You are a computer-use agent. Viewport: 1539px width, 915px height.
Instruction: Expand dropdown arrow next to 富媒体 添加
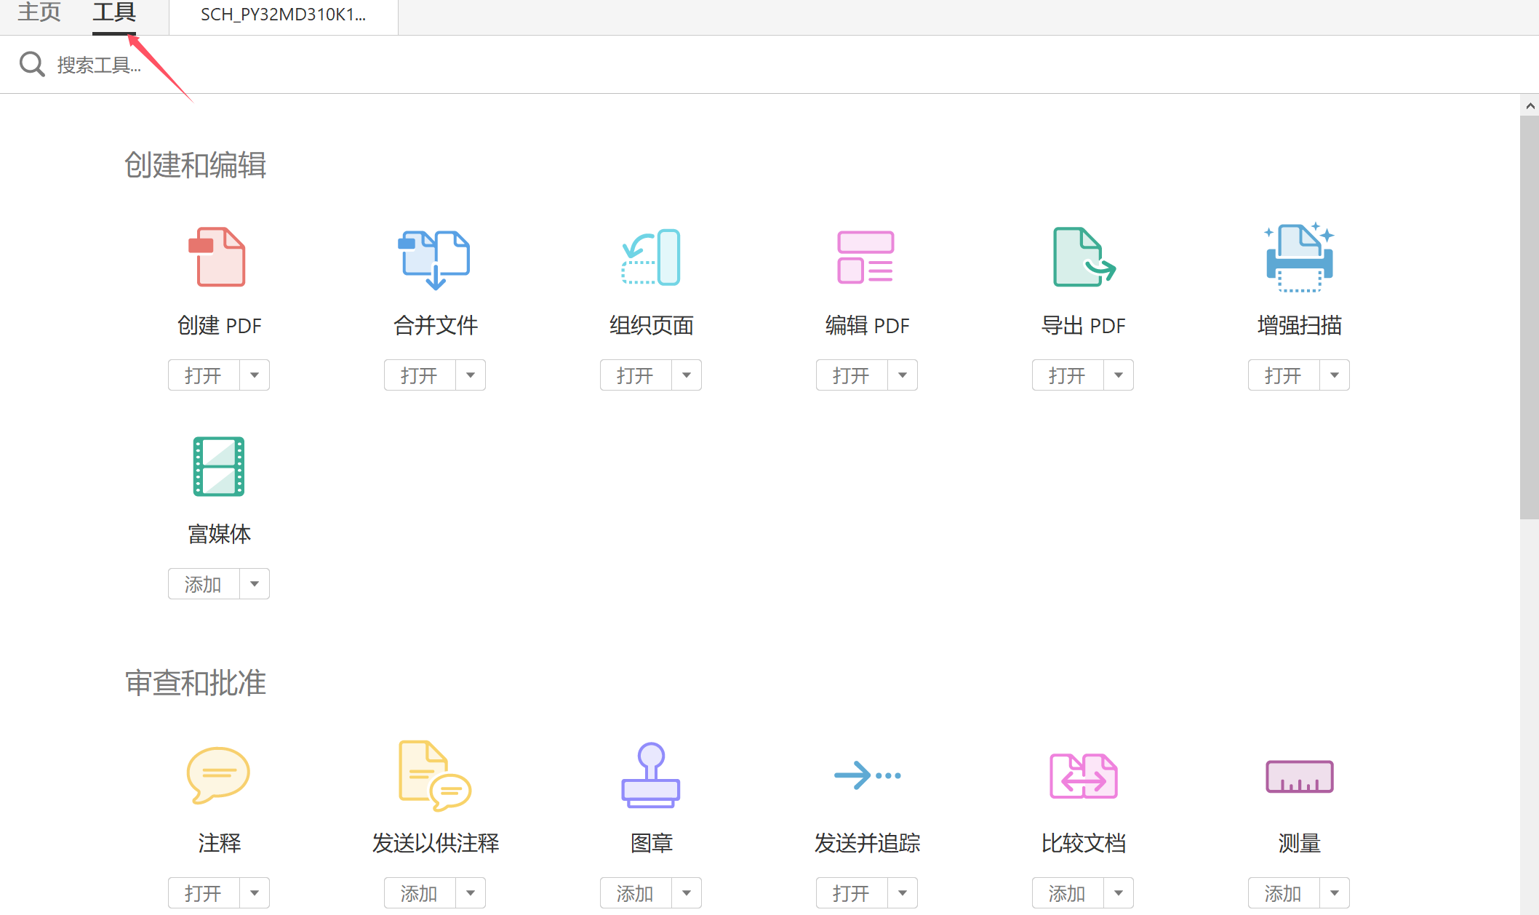pyautogui.click(x=255, y=584)
